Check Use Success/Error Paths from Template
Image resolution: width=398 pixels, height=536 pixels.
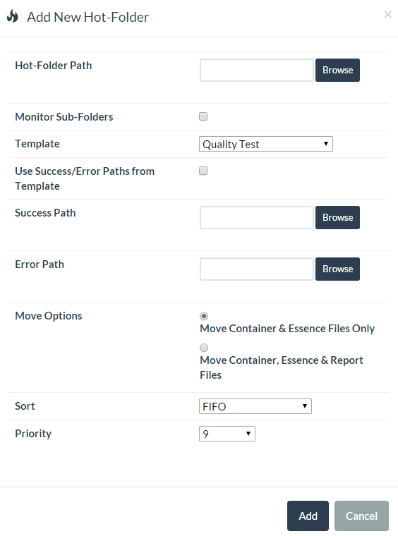pyautogui.click(x=203, y=171)
